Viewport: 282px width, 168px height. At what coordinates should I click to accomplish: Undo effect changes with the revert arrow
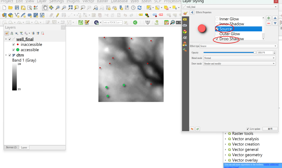pos(192,129)
